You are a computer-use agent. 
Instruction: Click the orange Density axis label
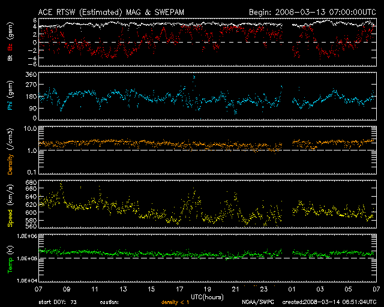pyautogui.click(x=10, y=155)
